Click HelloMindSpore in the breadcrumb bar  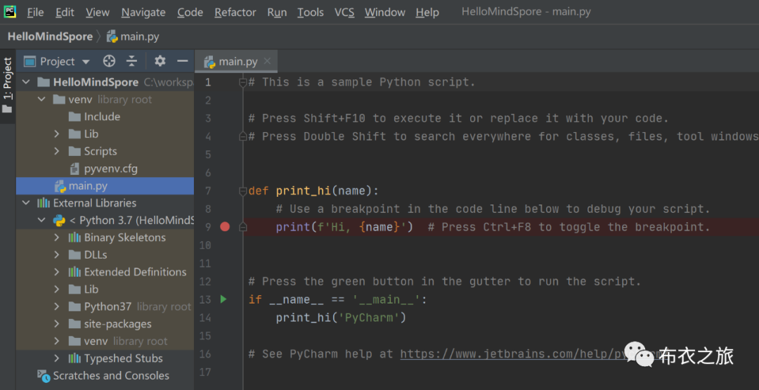click(x=50, y=37)
